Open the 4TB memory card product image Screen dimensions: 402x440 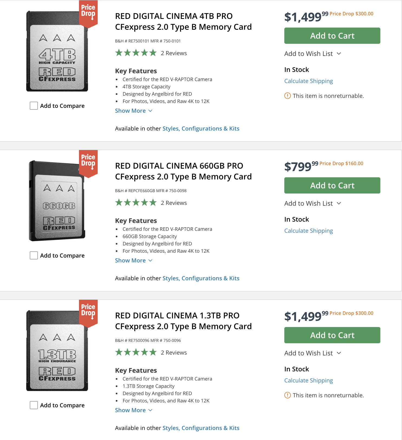pos(57,51)
